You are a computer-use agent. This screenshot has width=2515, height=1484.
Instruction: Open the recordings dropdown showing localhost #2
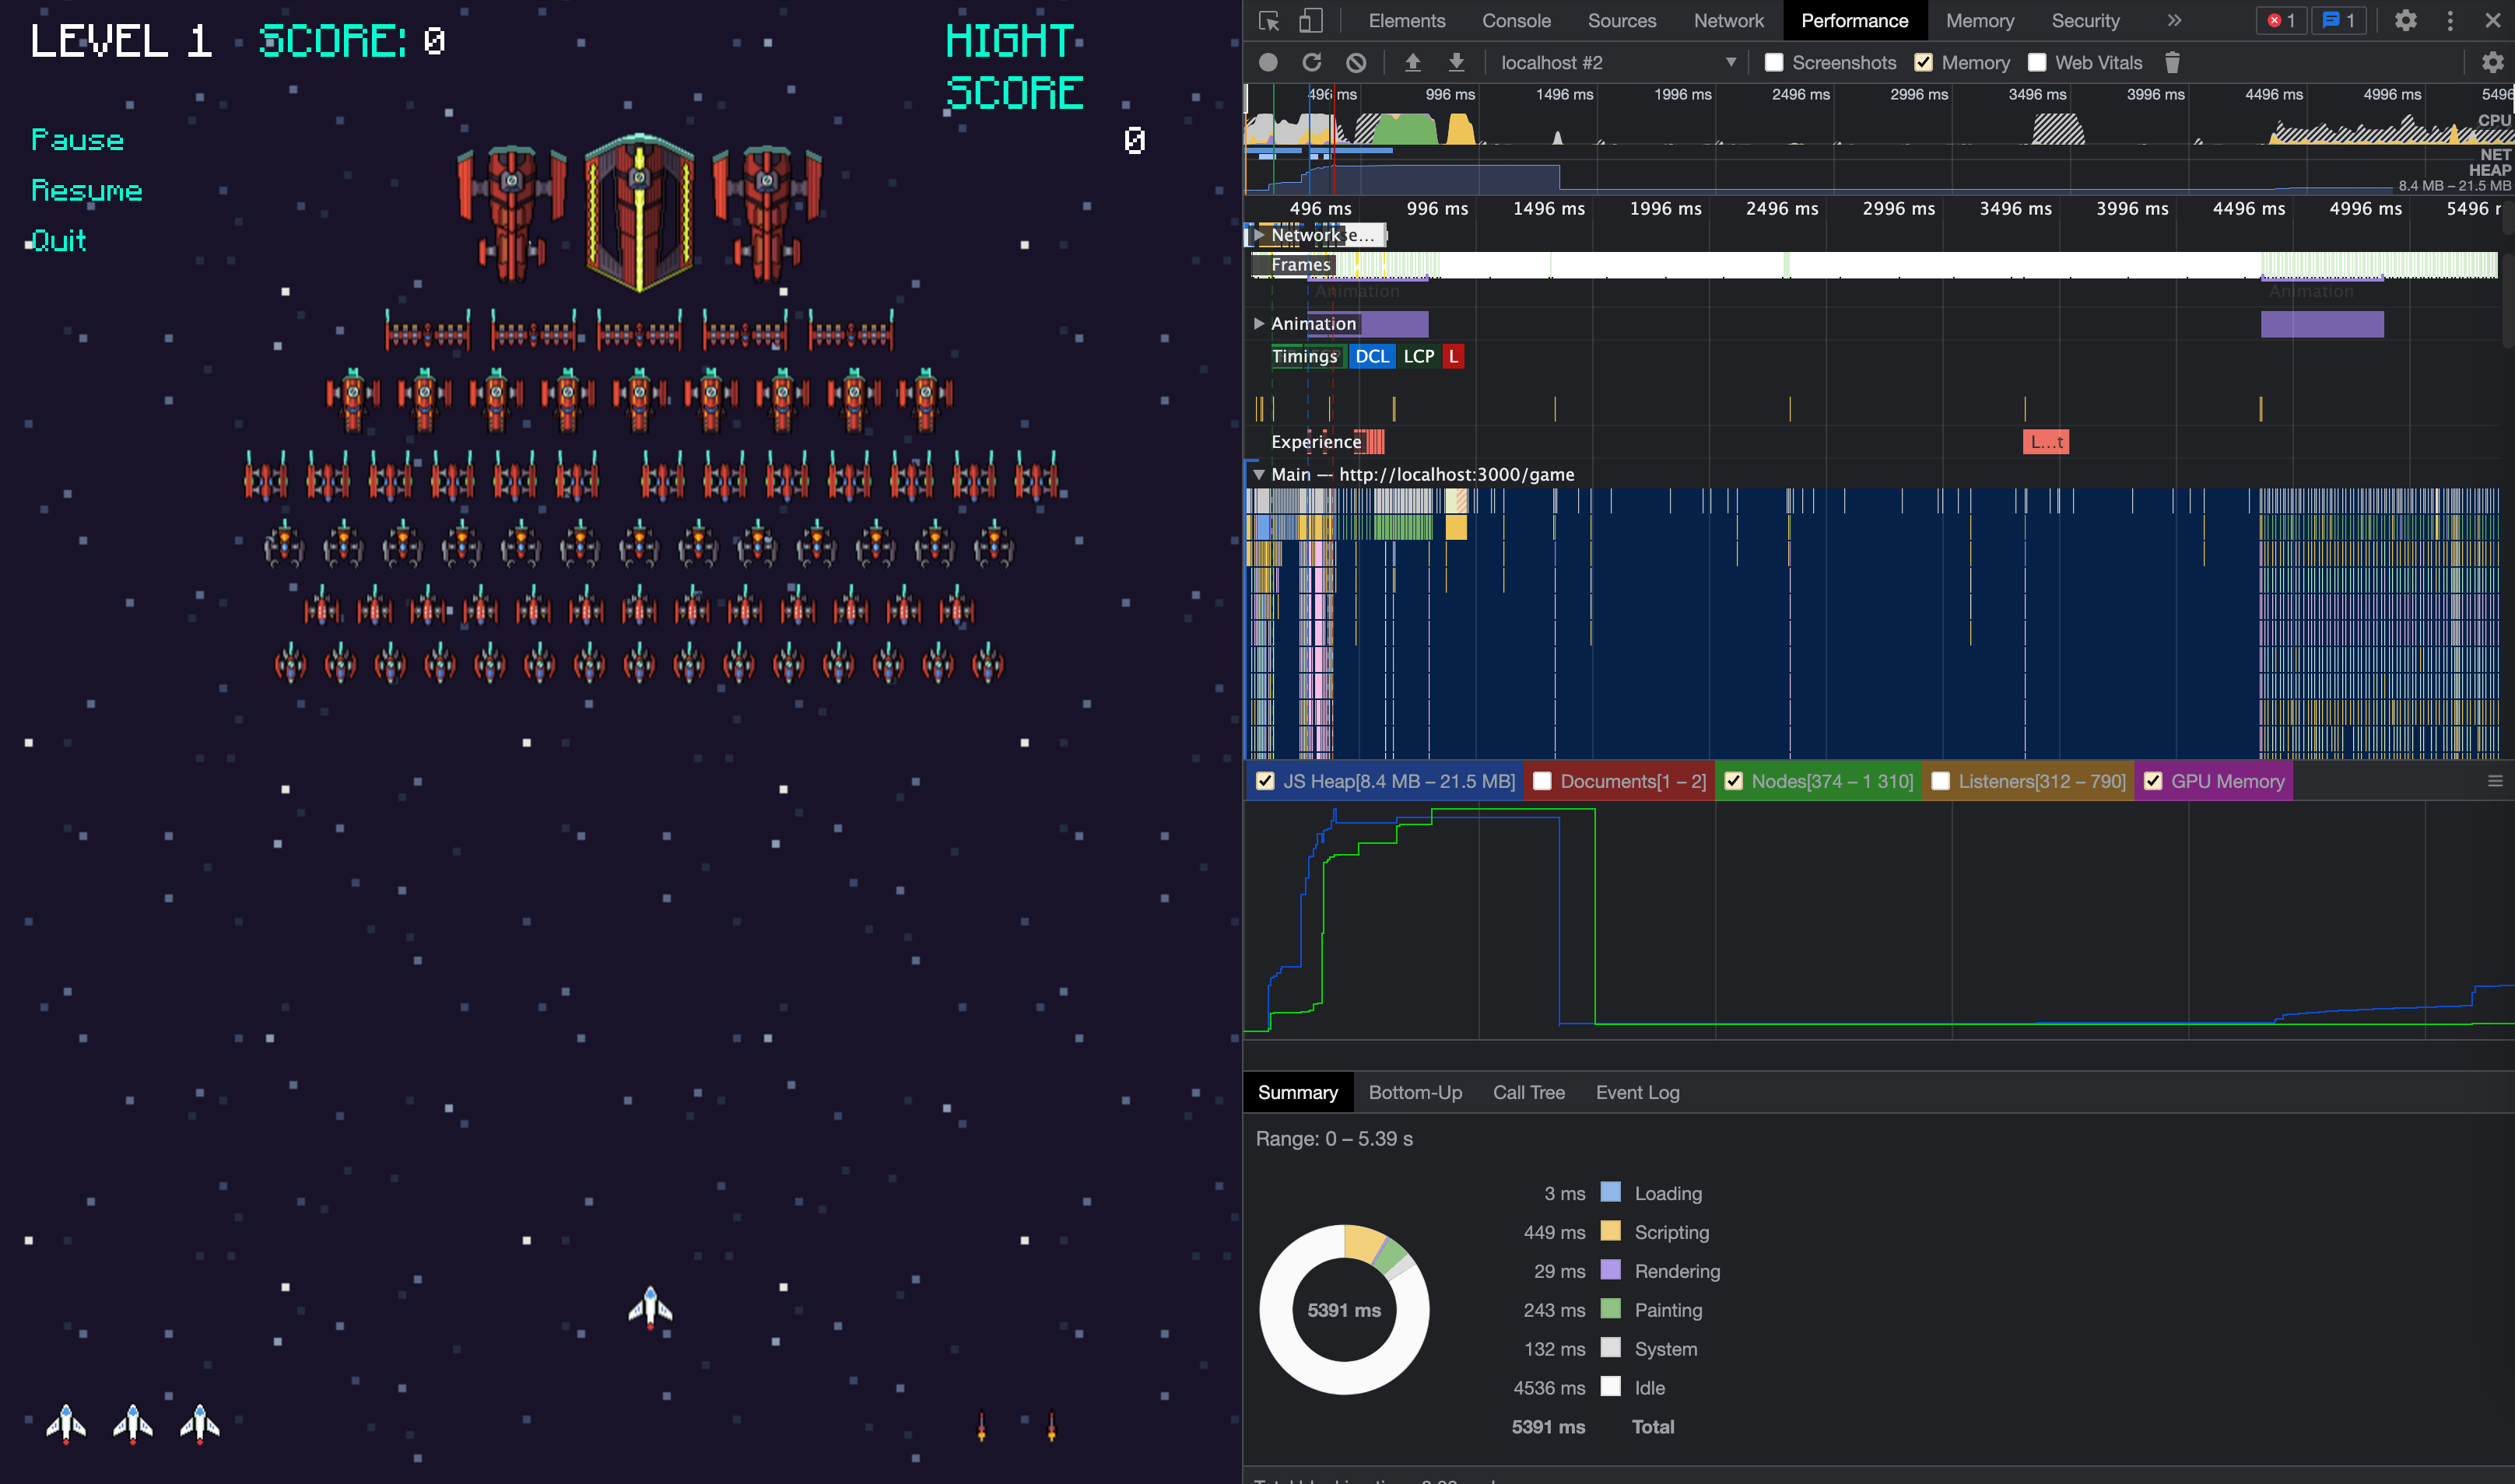[1731, 62]
